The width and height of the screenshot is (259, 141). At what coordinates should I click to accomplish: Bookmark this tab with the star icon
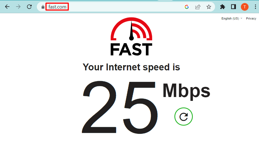pos(209,7)
